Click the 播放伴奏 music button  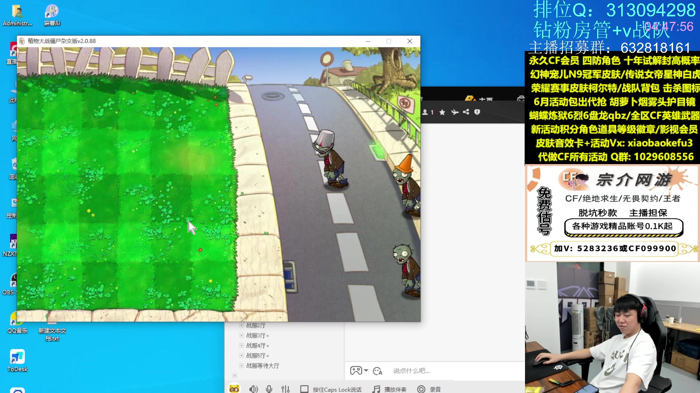coord(389,389)
